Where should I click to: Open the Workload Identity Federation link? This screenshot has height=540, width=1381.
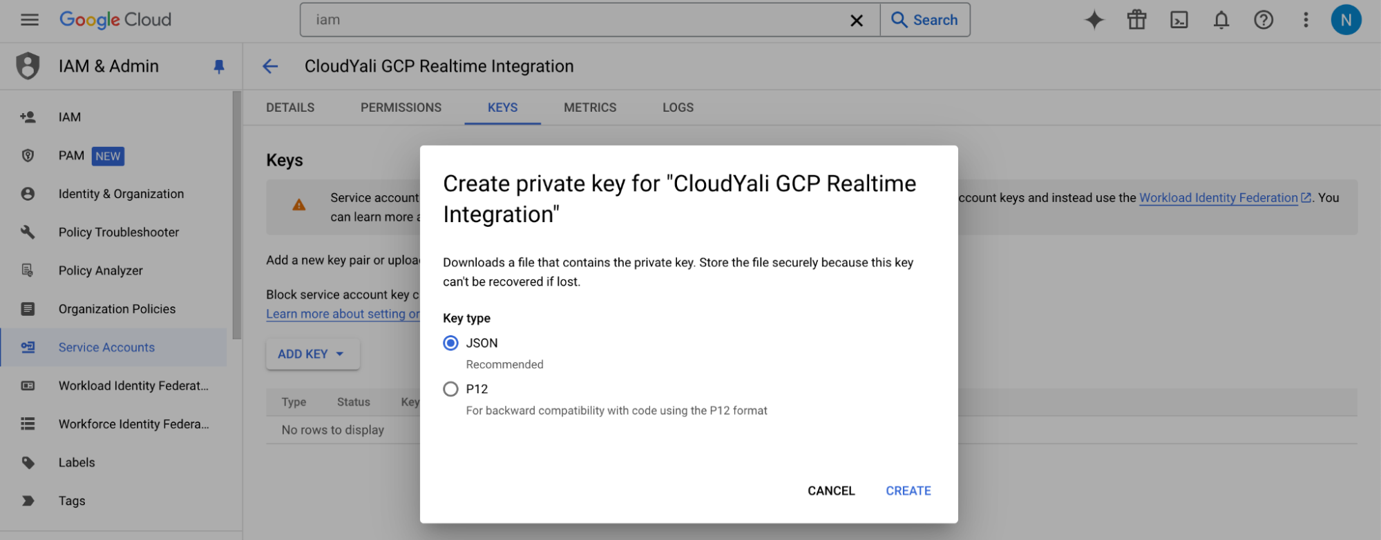[1218, 198]
